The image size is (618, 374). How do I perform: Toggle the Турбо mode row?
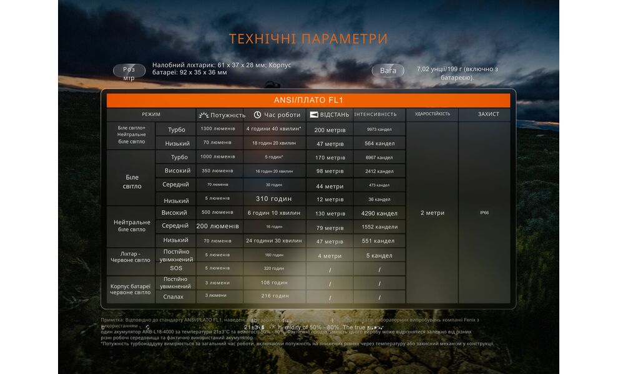click(x=178, y=130)
